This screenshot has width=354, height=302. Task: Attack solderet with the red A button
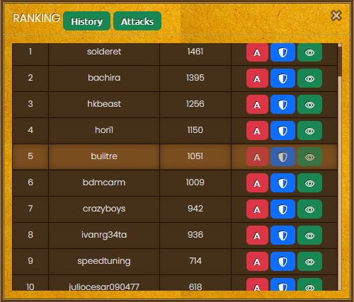click(x=257, y=52)
